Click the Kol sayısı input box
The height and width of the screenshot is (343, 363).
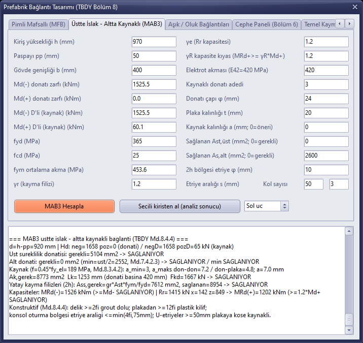coord(339,184)
